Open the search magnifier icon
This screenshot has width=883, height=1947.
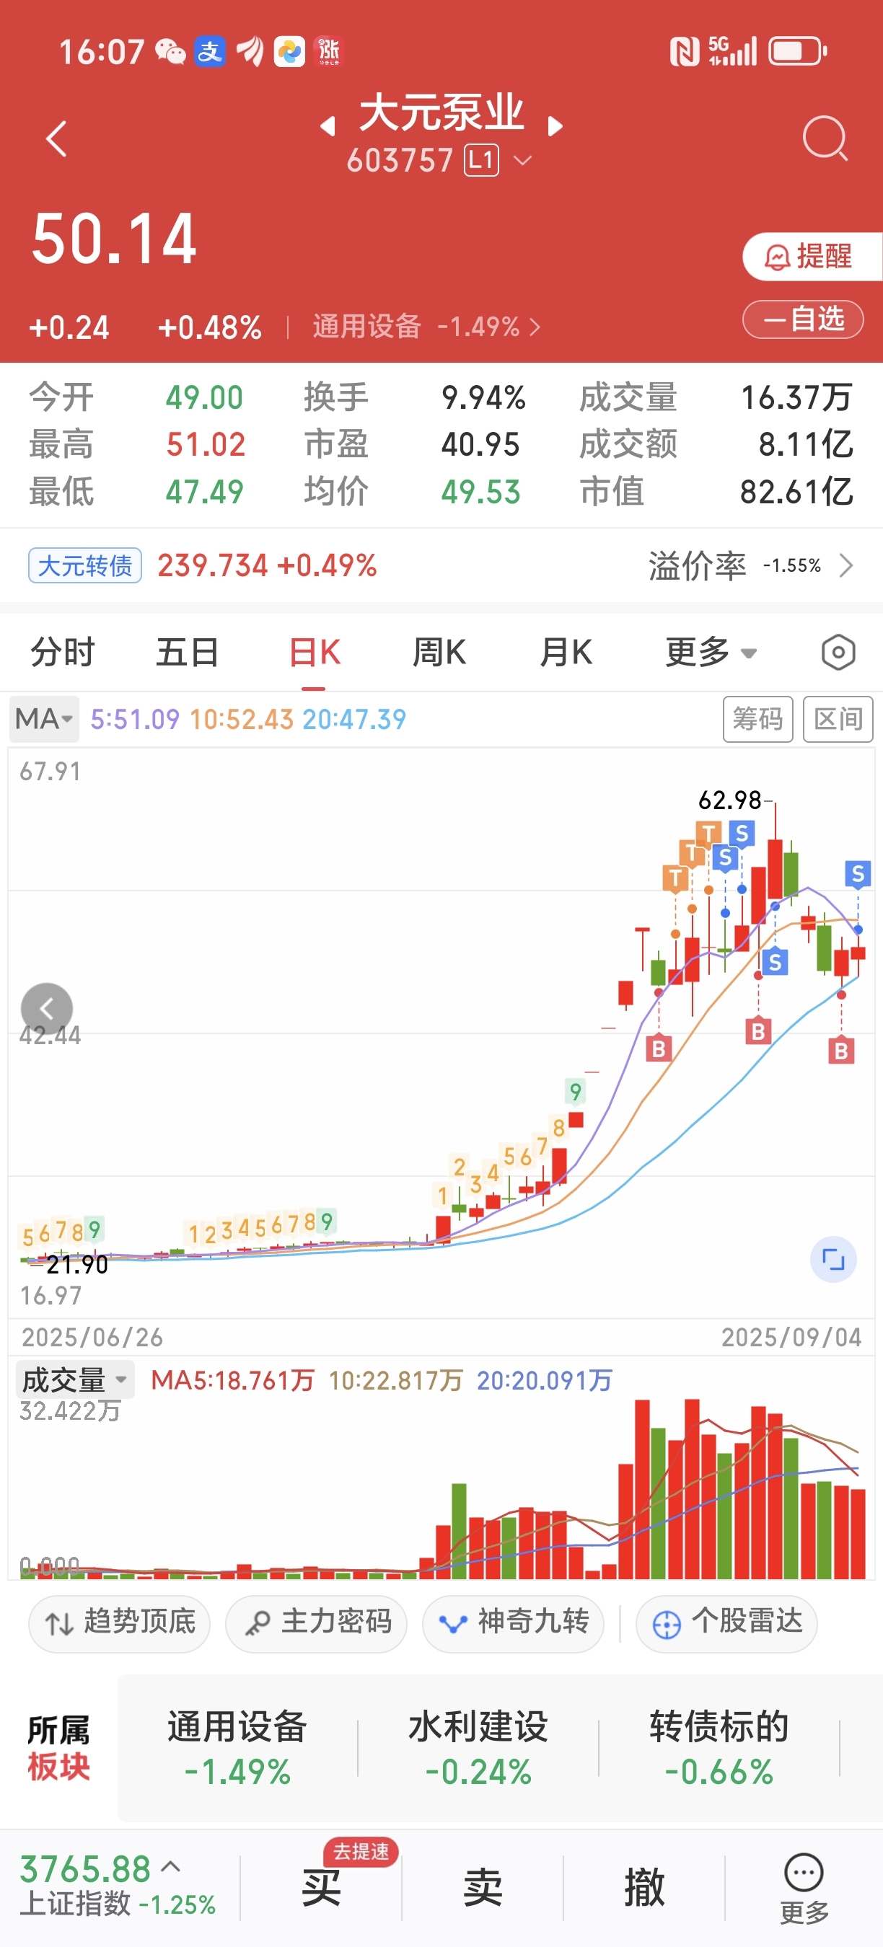[x=825, y=138]
